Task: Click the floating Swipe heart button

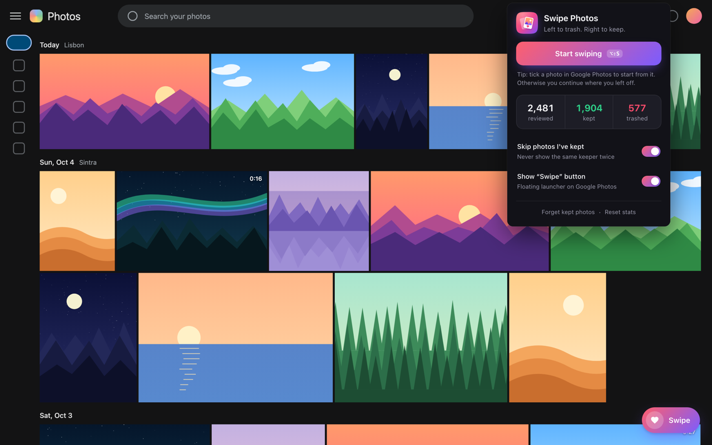Action: pyautogui.click(x=670, y=420)
